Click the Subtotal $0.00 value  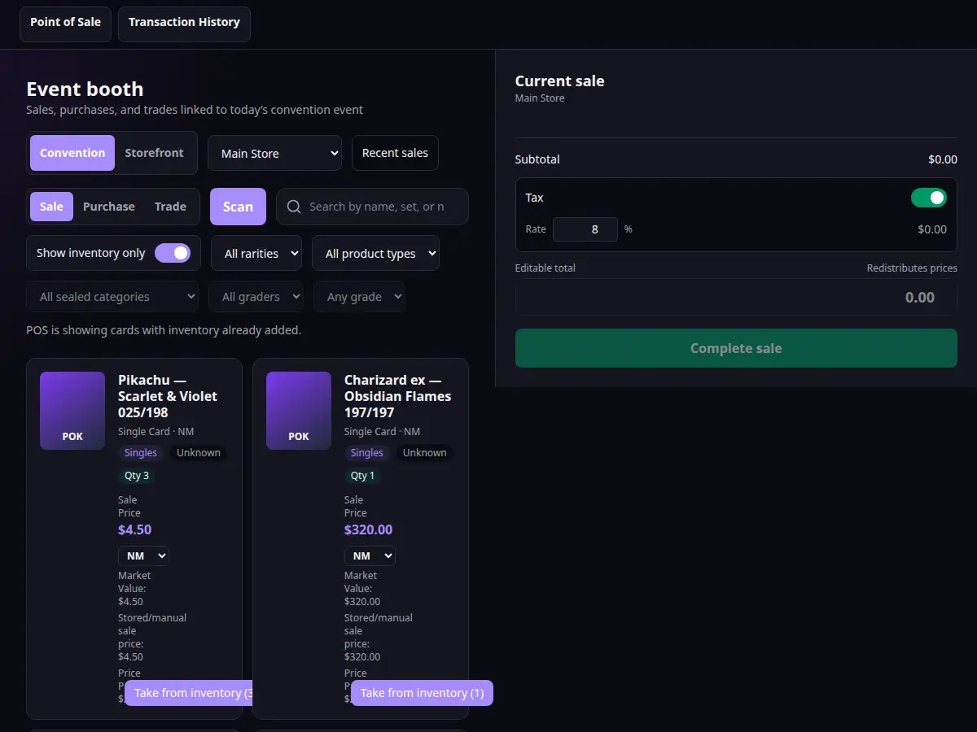point(943,159)
